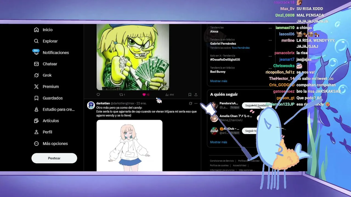Open Amelia Chan profile avatar
Screen dimensions: 351x197
(x=214, y=118)
